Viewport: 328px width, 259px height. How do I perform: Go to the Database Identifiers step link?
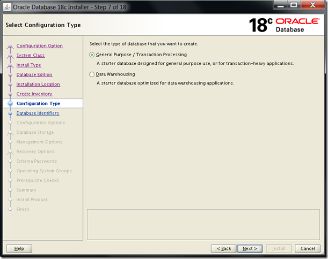pos(38,113)
